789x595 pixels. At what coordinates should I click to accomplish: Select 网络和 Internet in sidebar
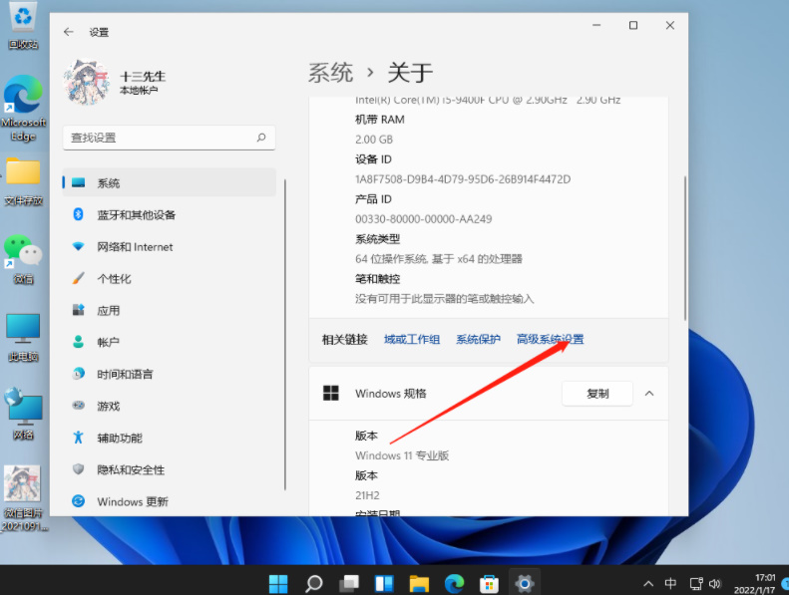click(135, 247)
